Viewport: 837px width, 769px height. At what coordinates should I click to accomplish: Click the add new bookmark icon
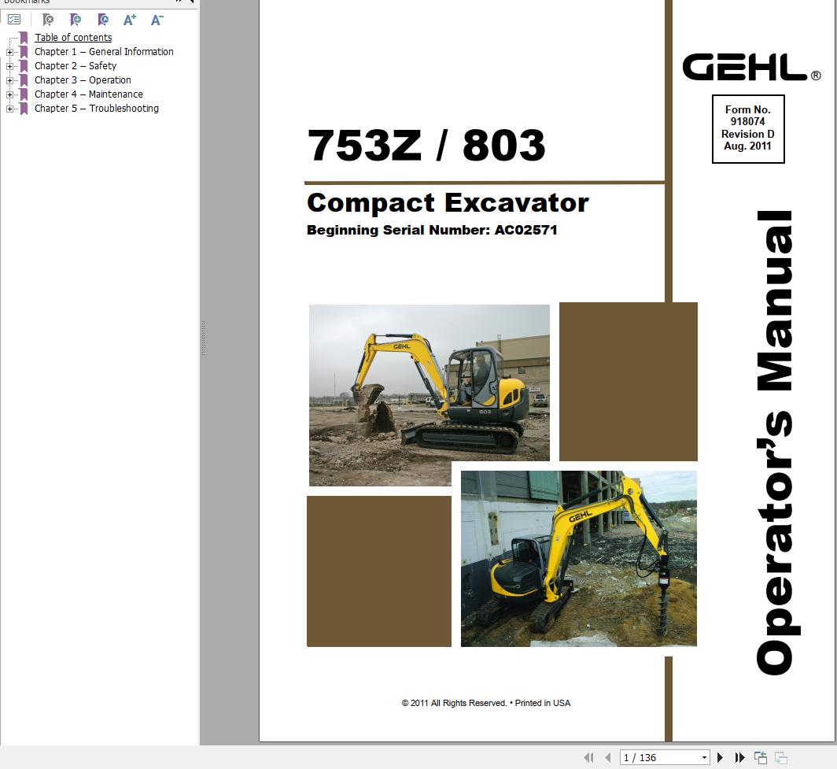(76, 19)
